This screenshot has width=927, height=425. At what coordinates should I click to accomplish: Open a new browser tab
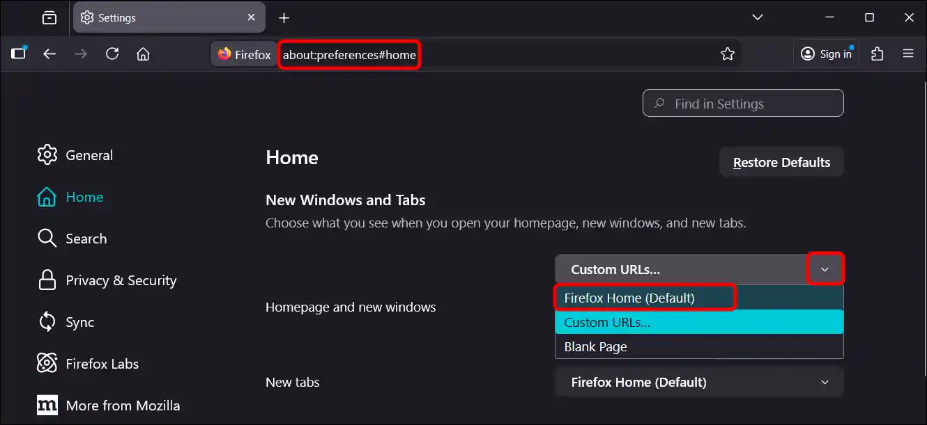pyautogui.click(x=283, y=17)
